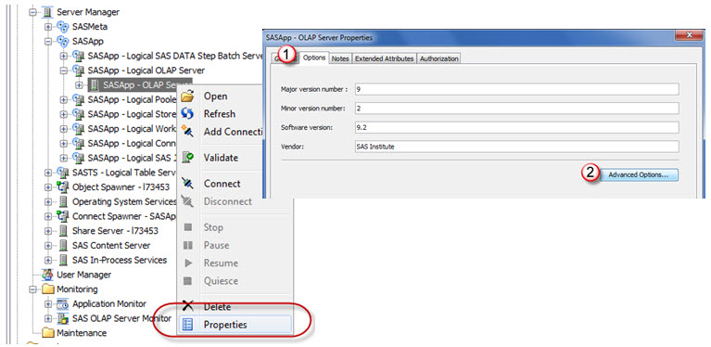Click the Add Connection icon
Image resolution: width=711 pixels, height=347 pixels.
click(187, 131)
